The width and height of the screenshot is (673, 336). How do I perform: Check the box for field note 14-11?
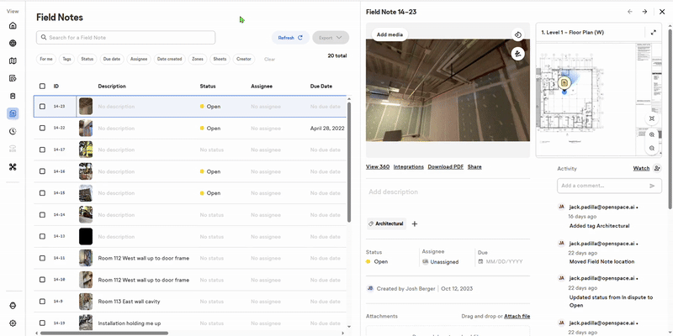[42, 258]
